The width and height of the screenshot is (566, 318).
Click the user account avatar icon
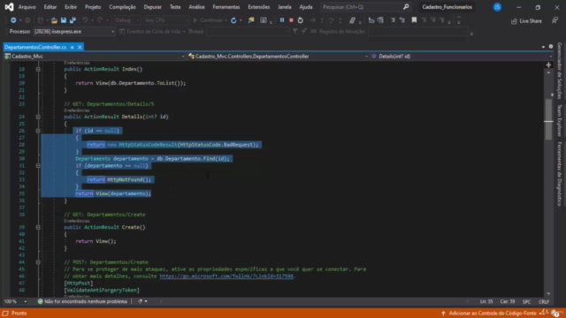point(497,7)
